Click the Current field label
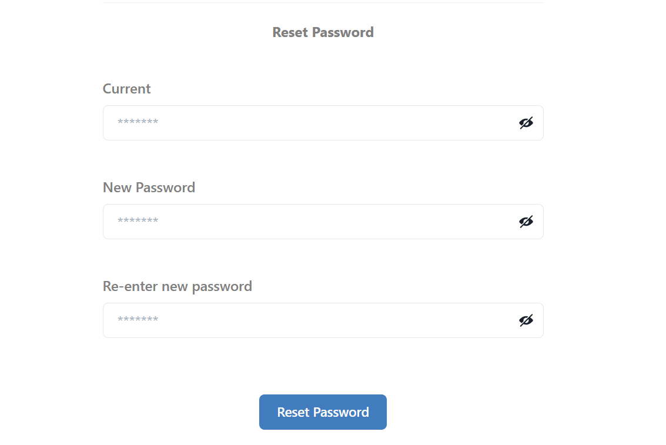This screenshot has height=445, width=666. [126, 89]
